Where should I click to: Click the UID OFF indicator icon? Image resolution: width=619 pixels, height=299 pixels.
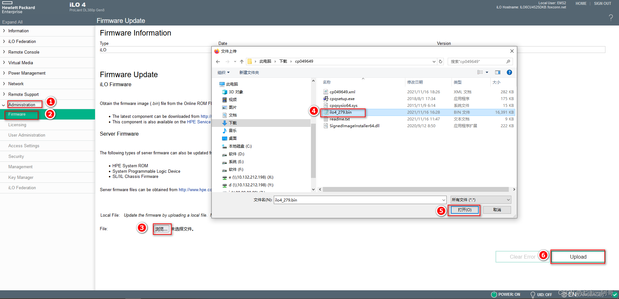[x=533, y=294]
